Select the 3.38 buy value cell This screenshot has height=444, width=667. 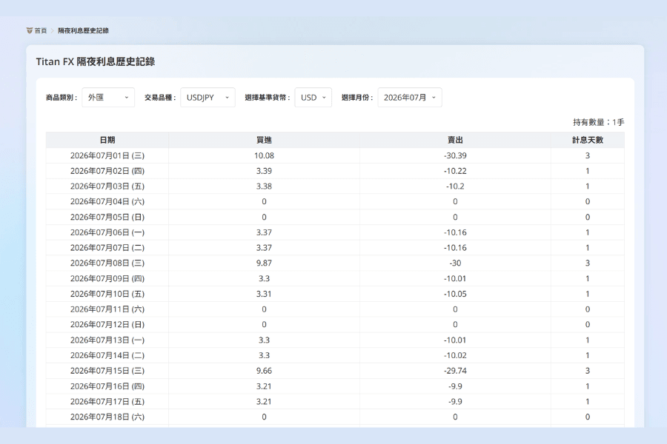point(264,186)
